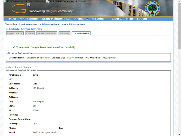Open the Reports menu

[x=116, y=19]
